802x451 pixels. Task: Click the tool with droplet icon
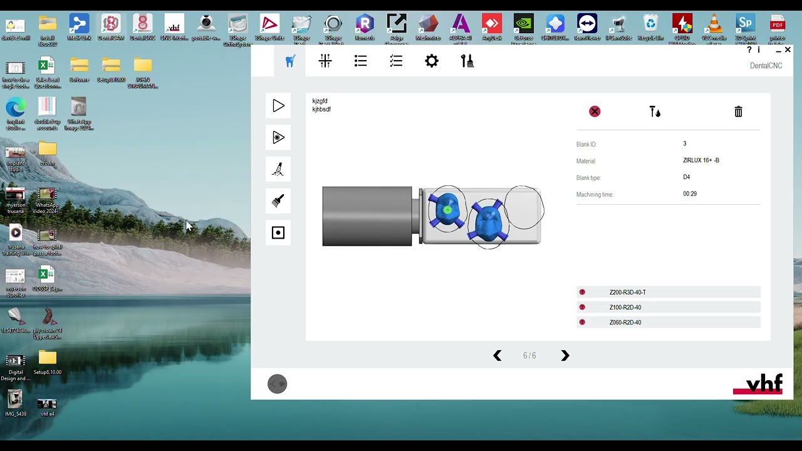[655, 111]
